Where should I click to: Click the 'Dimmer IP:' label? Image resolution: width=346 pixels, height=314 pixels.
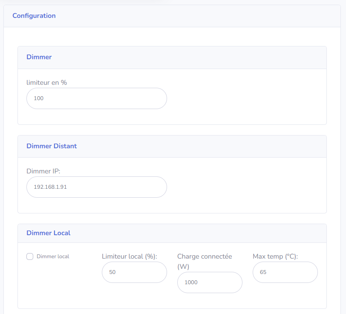pos(43,171)
